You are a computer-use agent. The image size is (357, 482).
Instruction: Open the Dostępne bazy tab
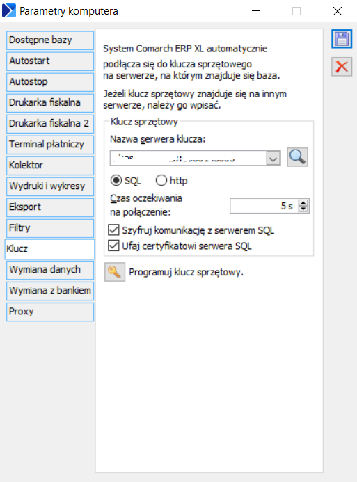pyautogui.click(x=50, y=40)
